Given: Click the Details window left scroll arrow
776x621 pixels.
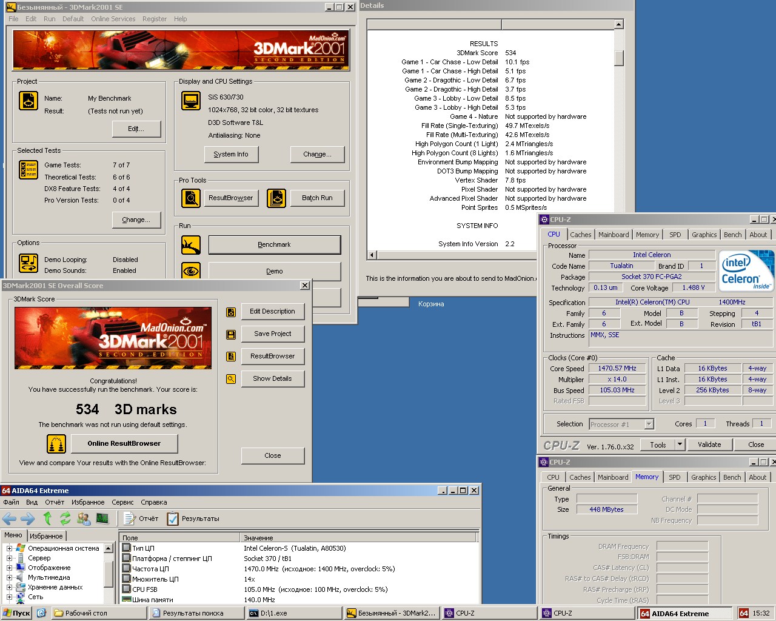Looking at the screenshot, I should click(x=372, y=255).
